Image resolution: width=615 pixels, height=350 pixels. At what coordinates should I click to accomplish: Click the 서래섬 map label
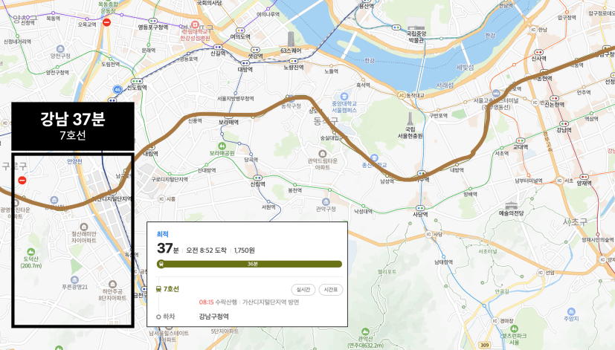click(x=445, y=85)
